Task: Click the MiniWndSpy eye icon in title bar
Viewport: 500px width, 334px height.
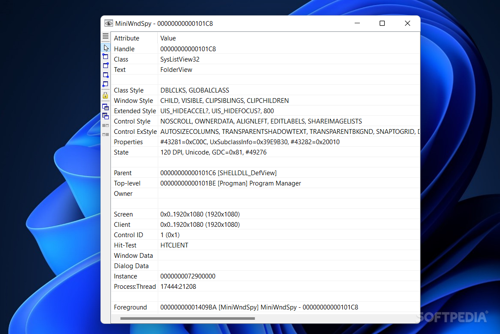Action: (x=108, y=23)
